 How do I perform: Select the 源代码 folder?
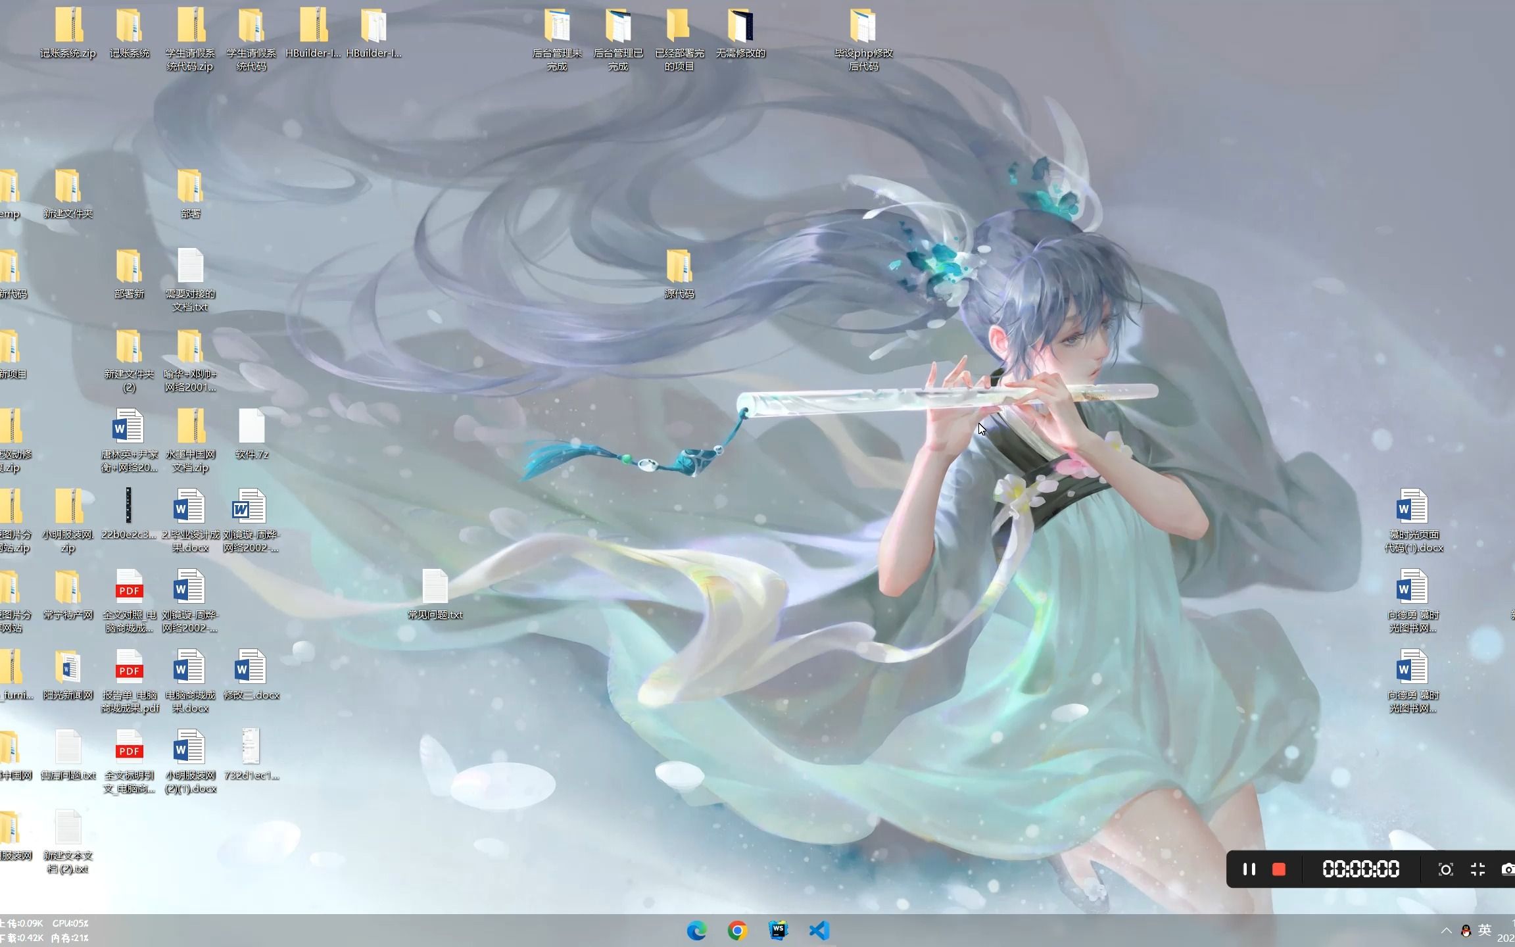point(679,274)
